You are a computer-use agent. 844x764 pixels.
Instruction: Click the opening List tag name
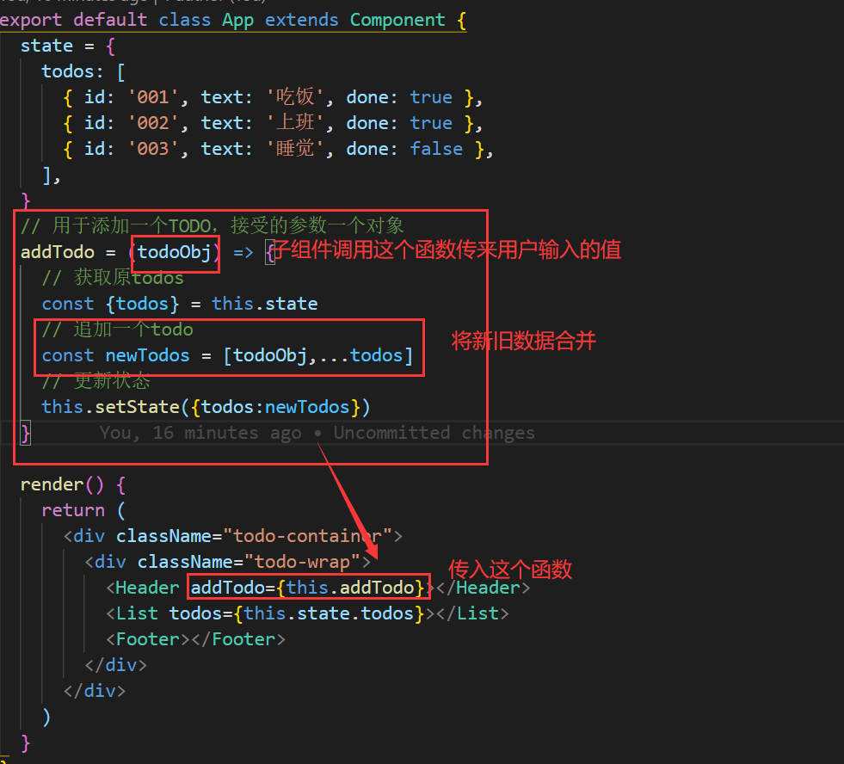[x=137, y=613]
